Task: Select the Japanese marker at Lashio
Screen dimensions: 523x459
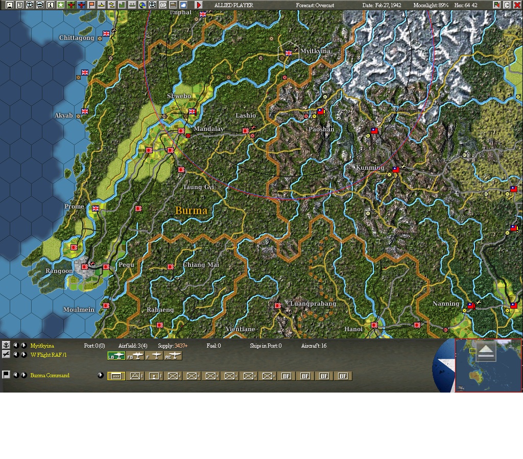Action: (x=246, y=131)
